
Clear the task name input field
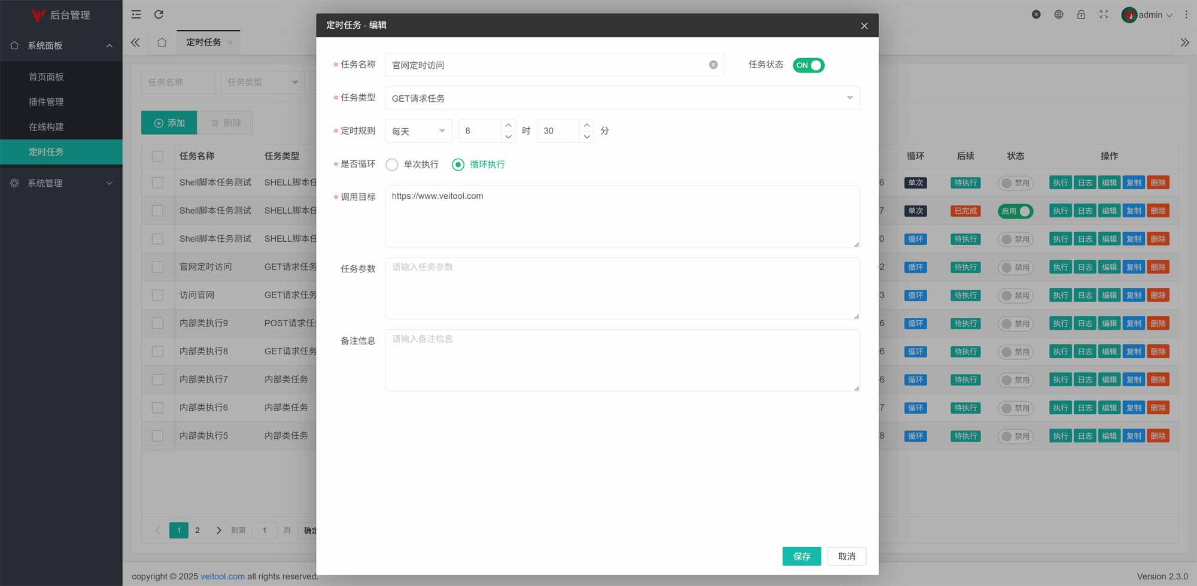click(713, 65)
